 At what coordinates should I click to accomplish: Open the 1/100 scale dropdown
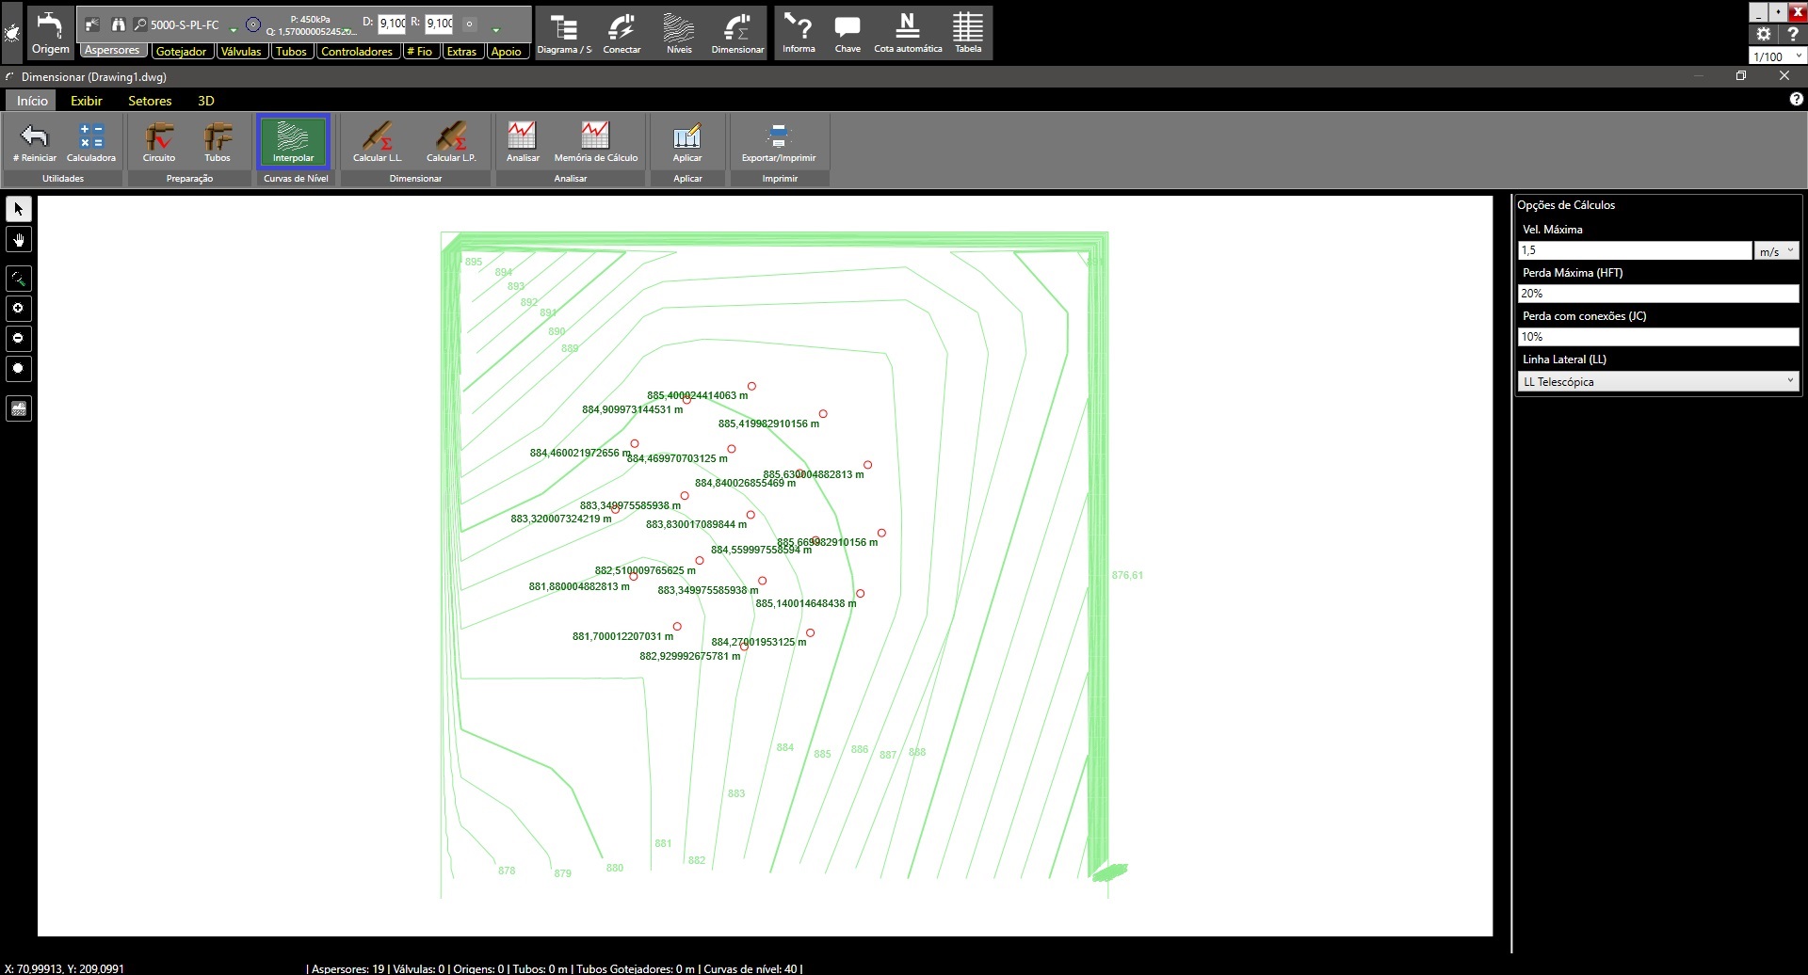(1778, 56)
